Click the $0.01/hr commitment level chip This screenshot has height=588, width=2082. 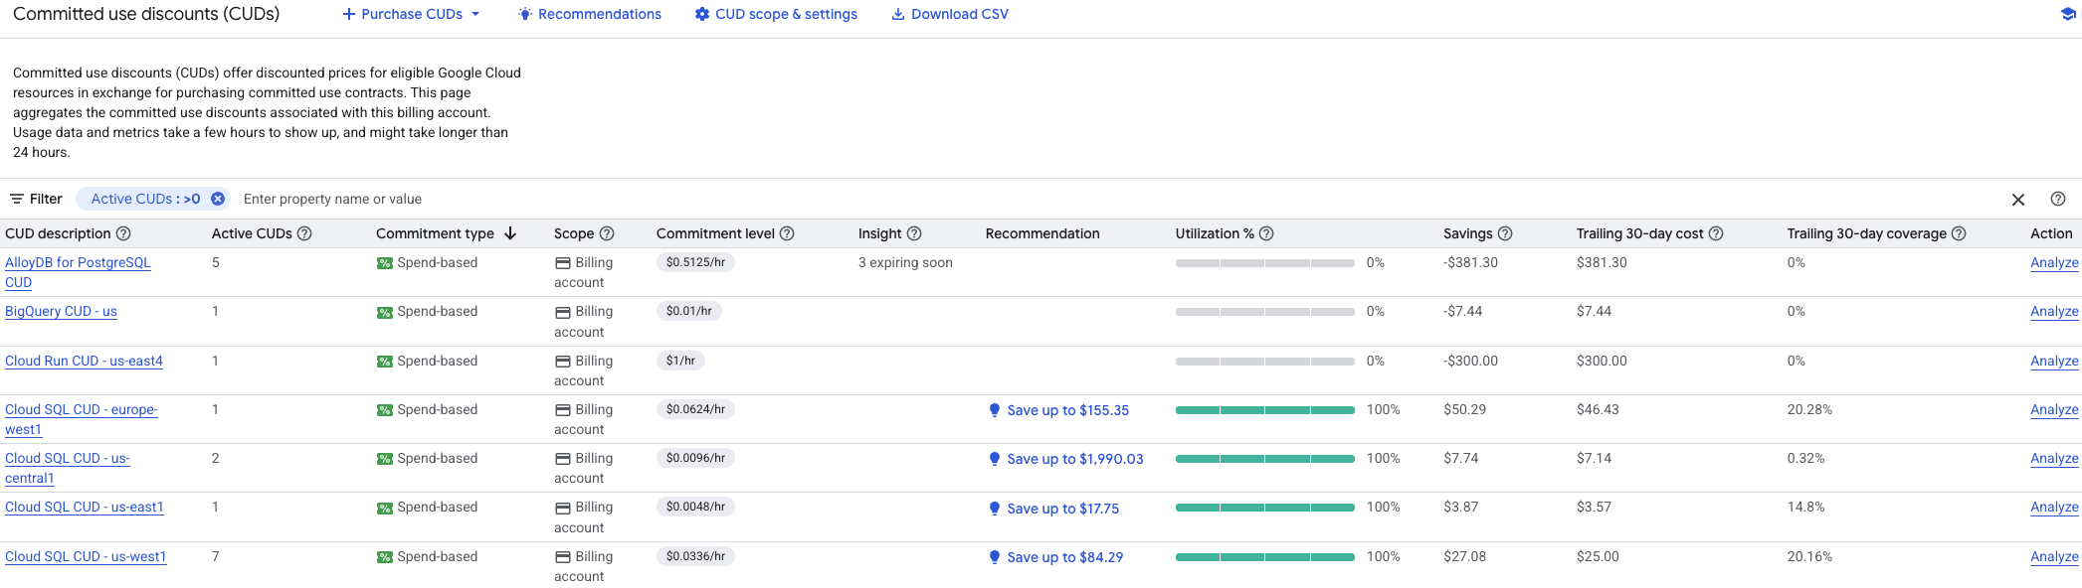pyautogui.click(x=688, y=311)
